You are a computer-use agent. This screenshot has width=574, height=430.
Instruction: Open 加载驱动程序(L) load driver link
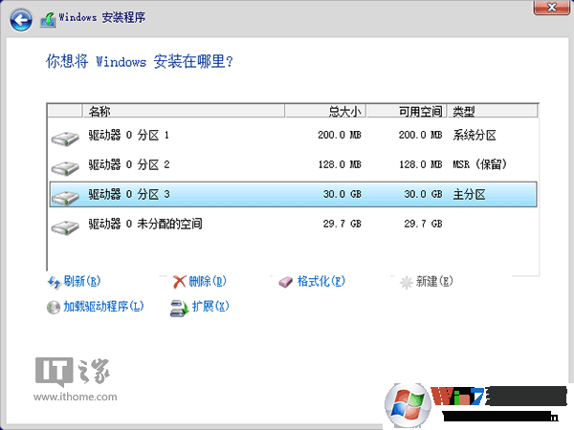point(103,306)
